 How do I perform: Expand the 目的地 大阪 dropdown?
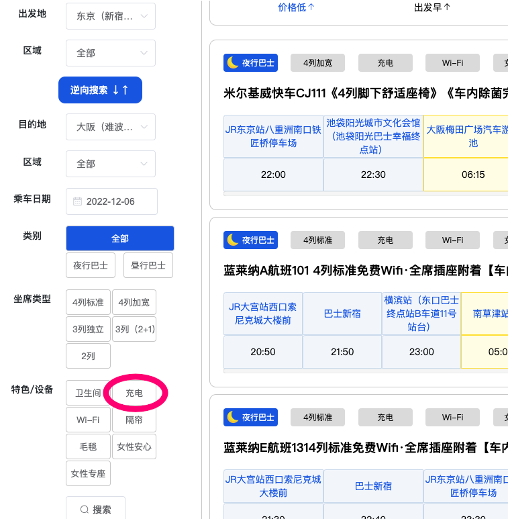pos(111,126)
